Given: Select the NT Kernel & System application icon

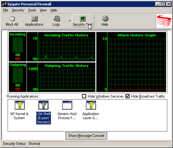Looking at the screenshot, I should 20,105.
